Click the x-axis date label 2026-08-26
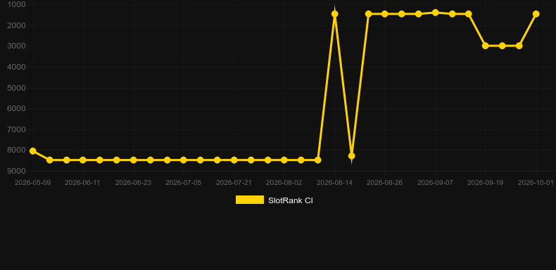The width and height of the screenshot is (556, 270). coord(385,183)
